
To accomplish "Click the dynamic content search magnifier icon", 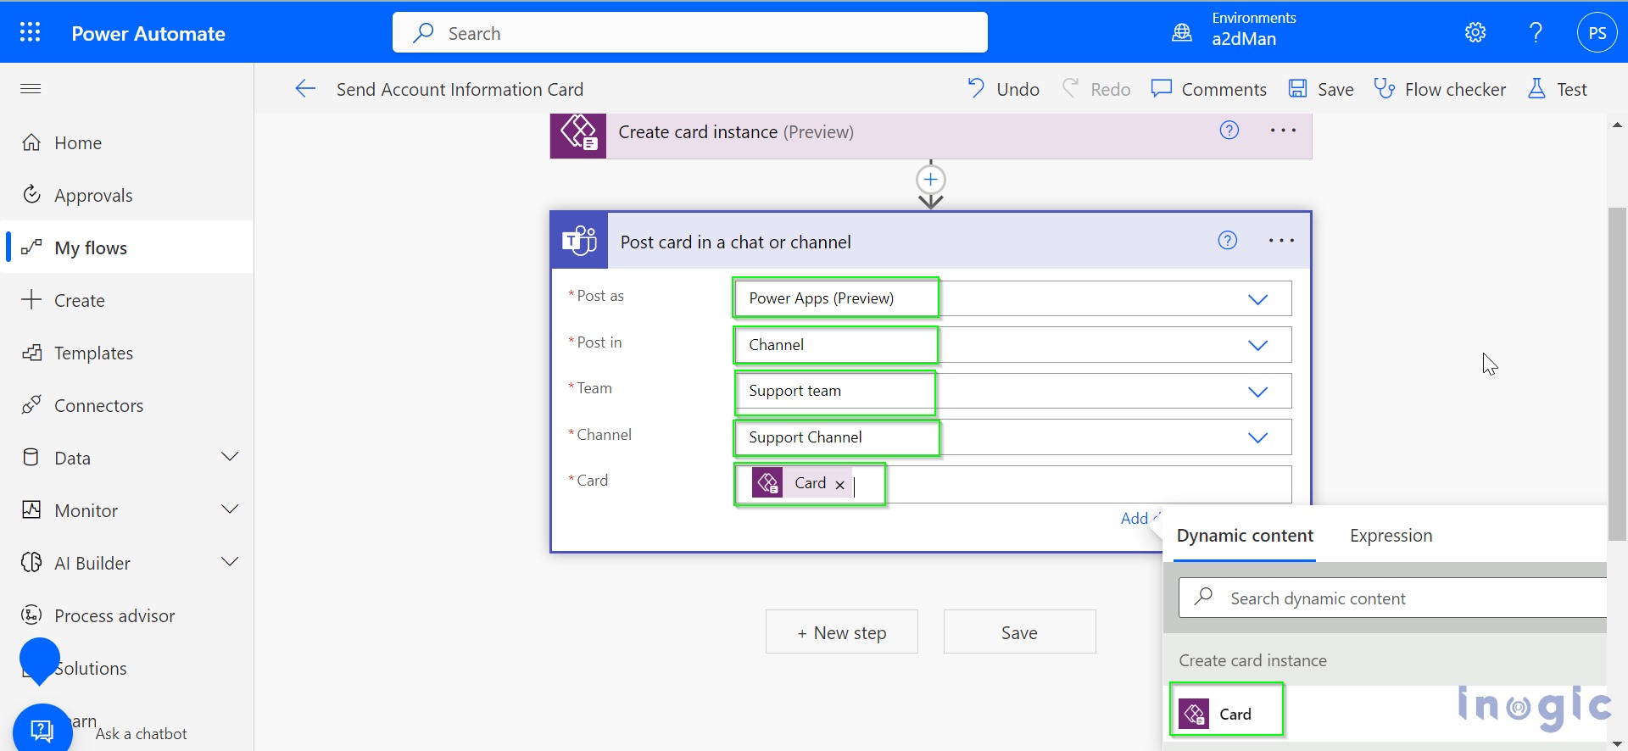I will [1203, 597].
